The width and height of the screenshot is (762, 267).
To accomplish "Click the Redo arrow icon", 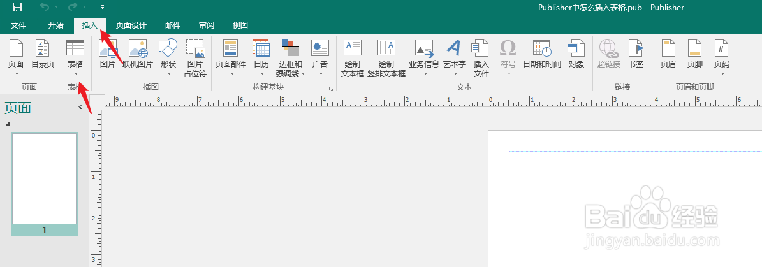I will (x=73, y=7).
